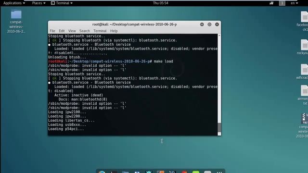Open the Search menu in the terminal
Screen dimensions: 308x173
coord(85,31)
